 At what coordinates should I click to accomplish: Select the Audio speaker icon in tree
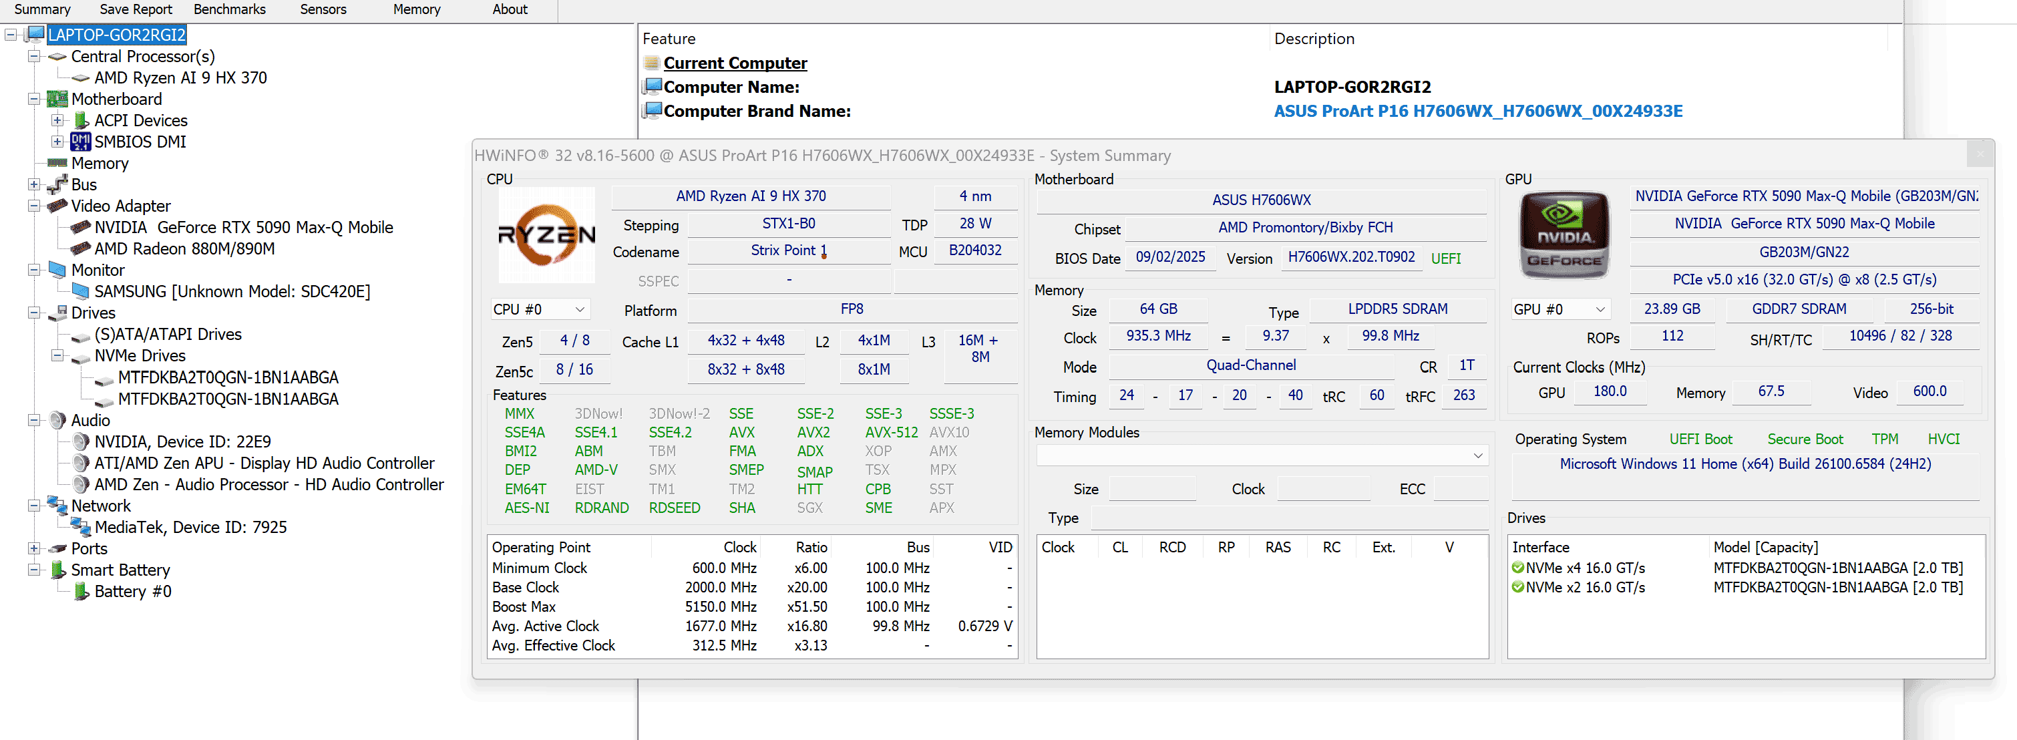tap(57, 421)
